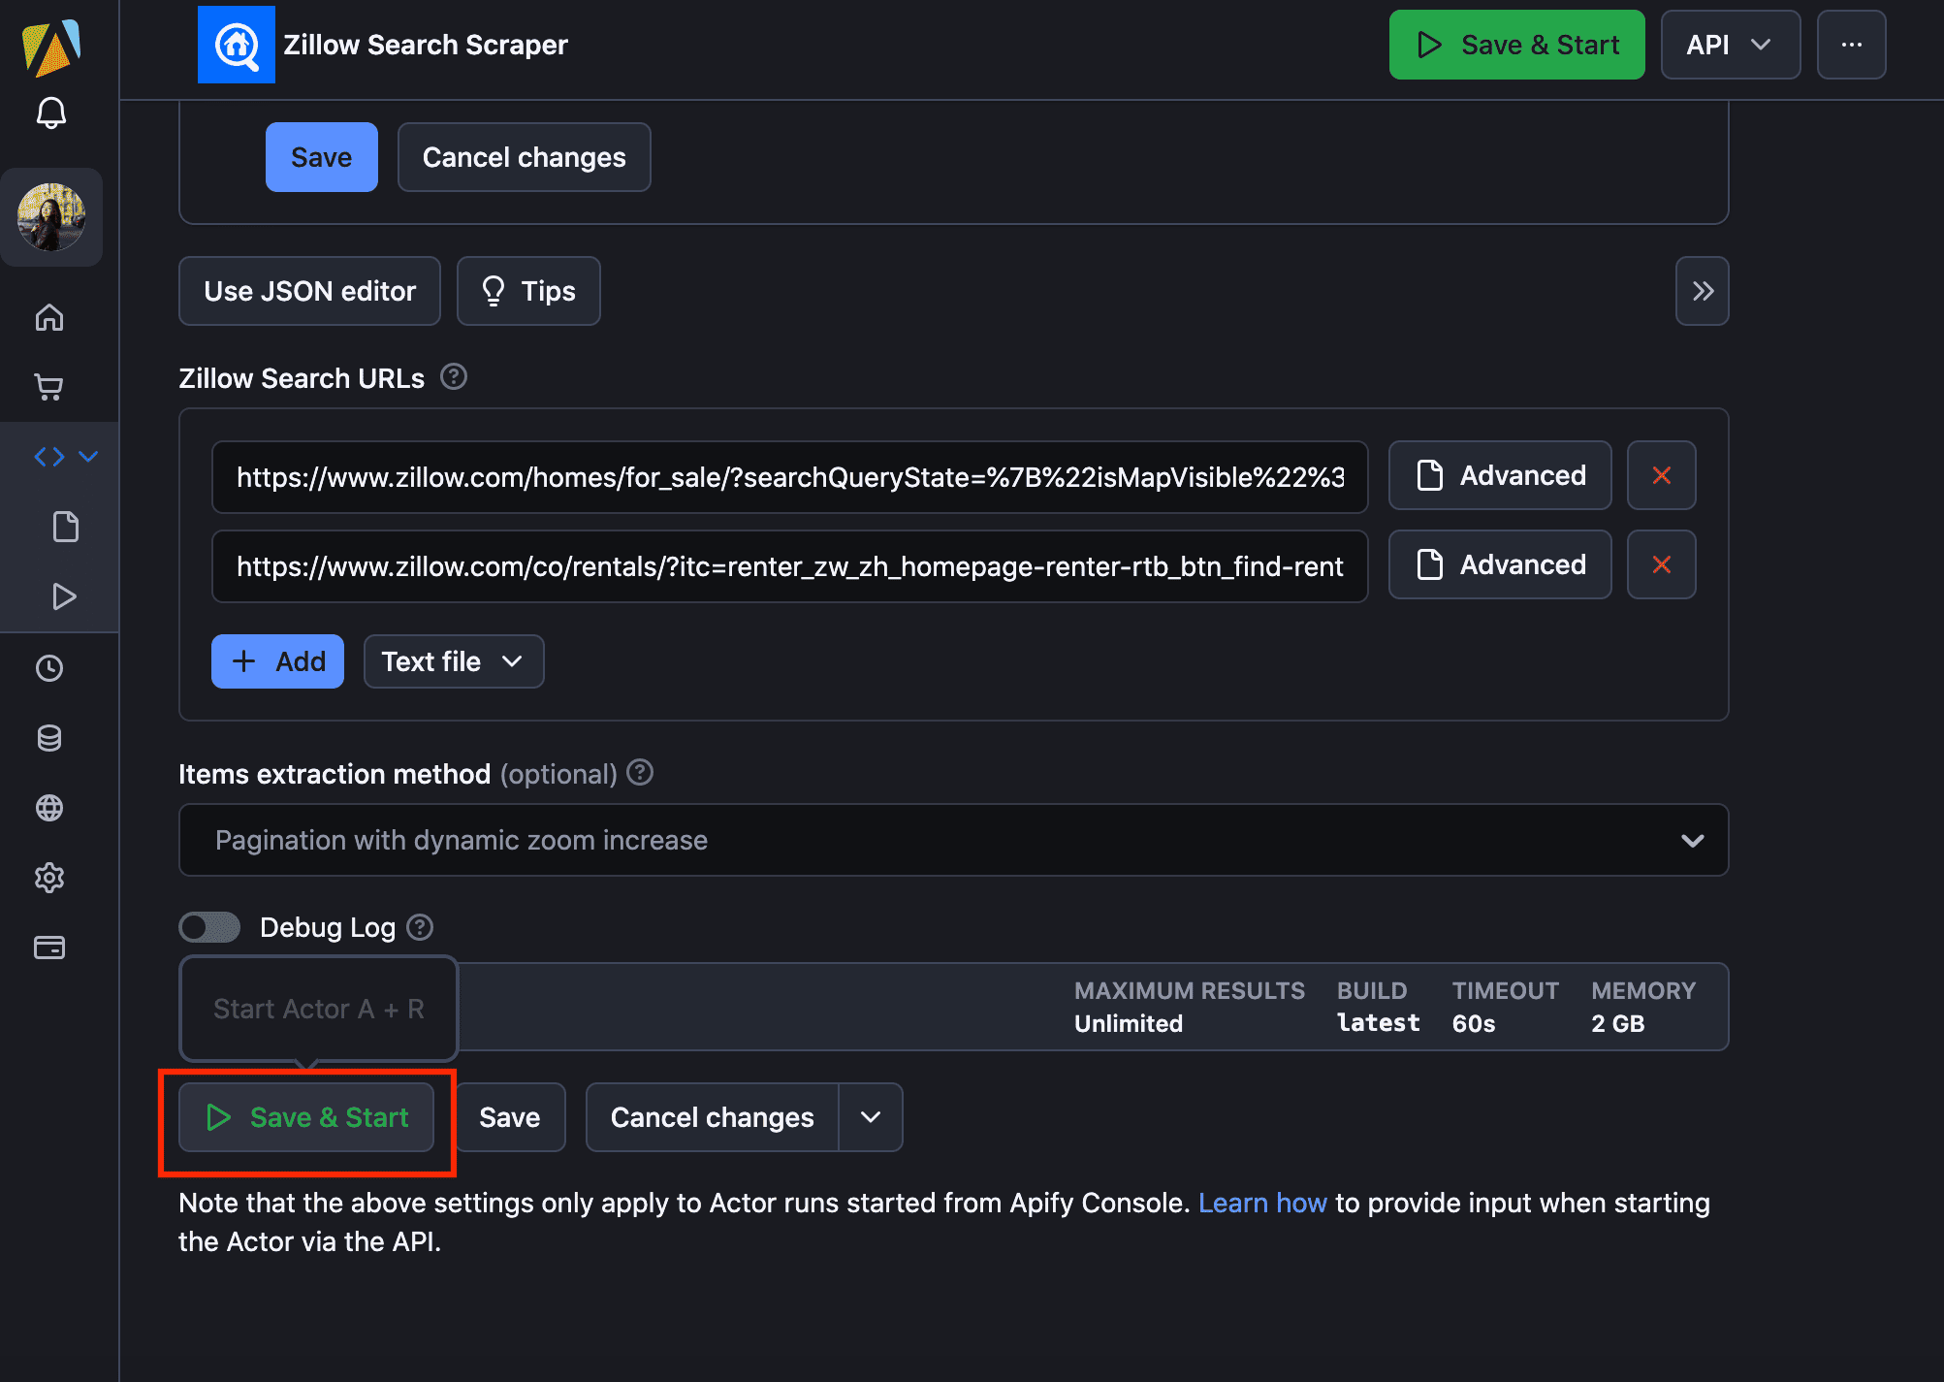Open Storage using the database icon
Image resolution: width=1944 pixels, height=1382 pixels.
tap(49, 738)
